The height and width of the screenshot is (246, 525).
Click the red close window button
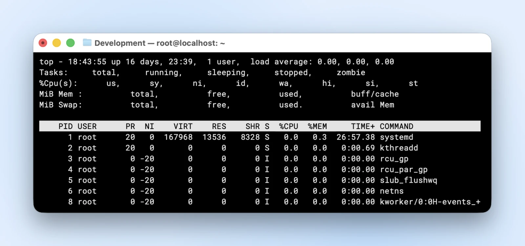(43, 43)
